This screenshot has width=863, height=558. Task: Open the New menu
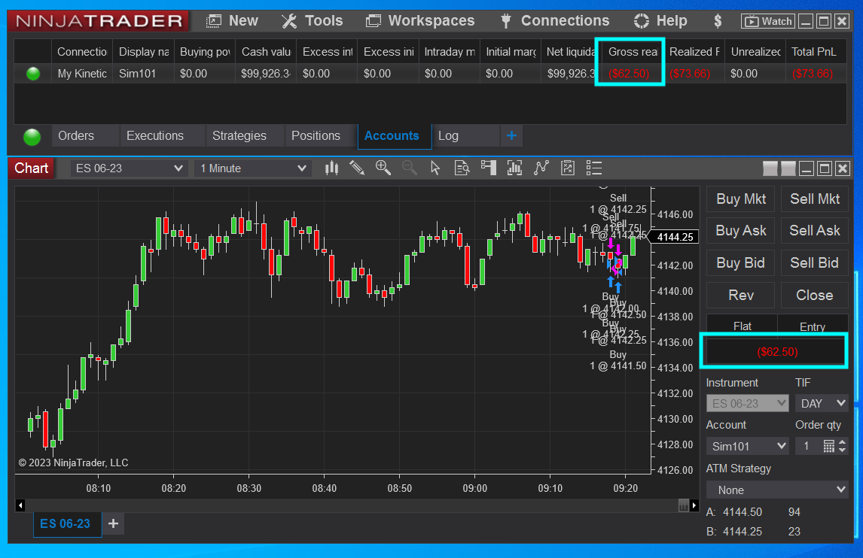coord(232,21)
